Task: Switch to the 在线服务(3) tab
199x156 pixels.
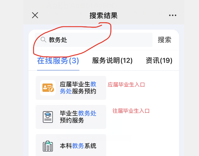Action: coord(58,60)
